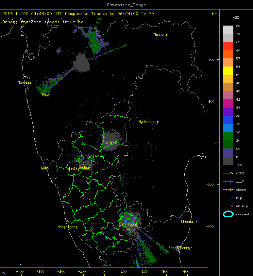Click the 80 value on the dBZ scale
This screenshot has height=276, width=253.
238,26
